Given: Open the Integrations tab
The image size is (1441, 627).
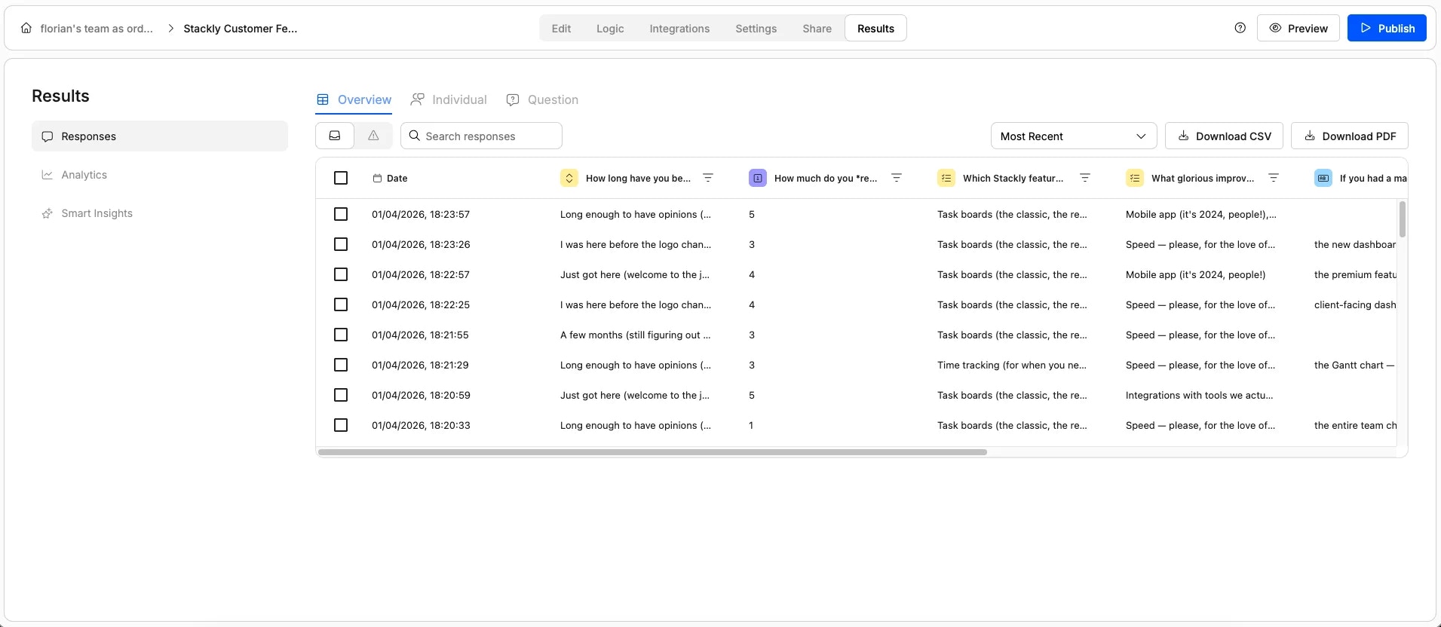Looking at the screenshot, I should [679, 28].
